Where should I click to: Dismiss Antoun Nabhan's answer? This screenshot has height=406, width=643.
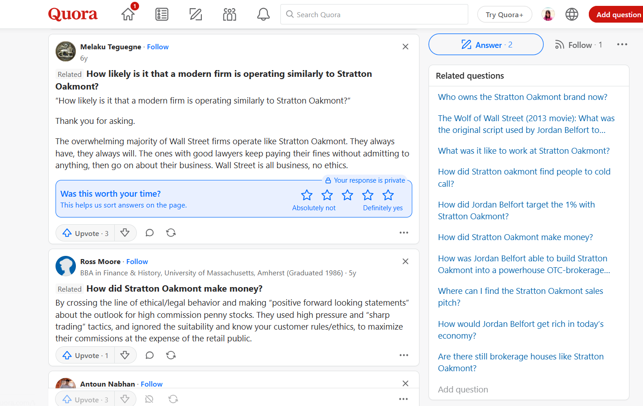pos(405,383)
